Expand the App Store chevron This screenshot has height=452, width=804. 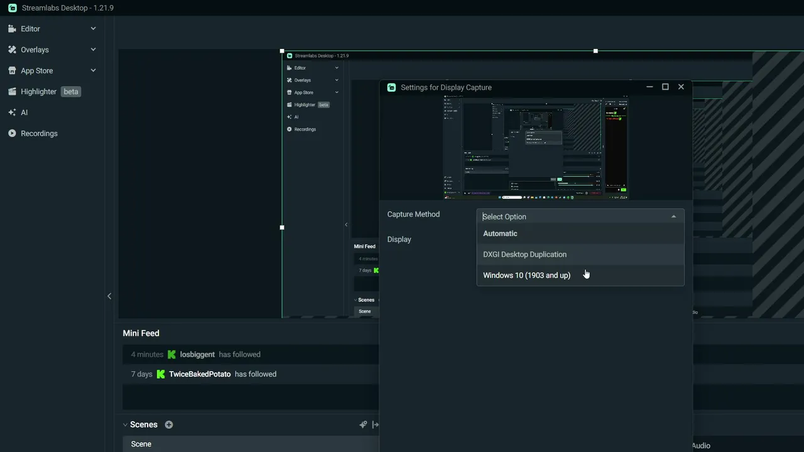[93, 70]
